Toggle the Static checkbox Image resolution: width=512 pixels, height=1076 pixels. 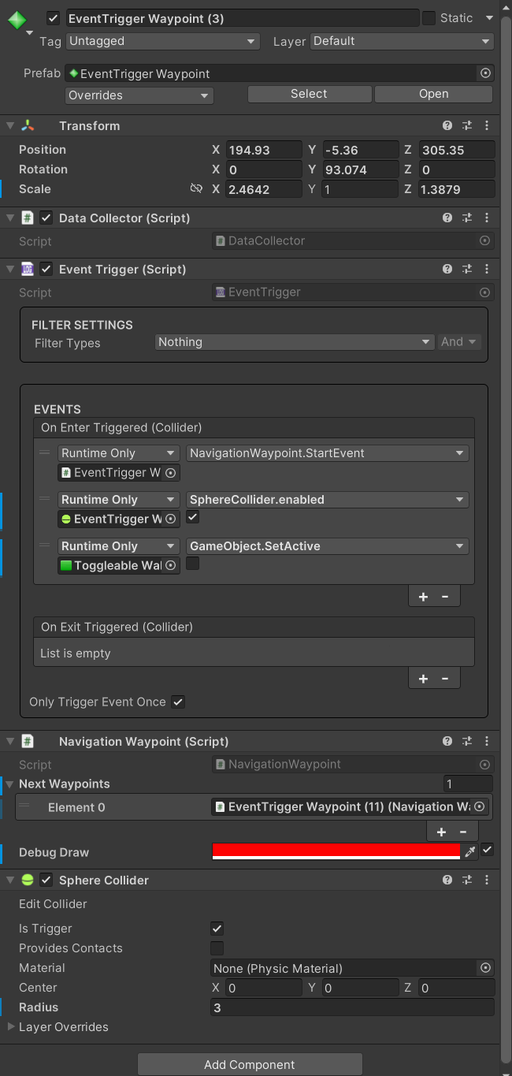(429, 18)
